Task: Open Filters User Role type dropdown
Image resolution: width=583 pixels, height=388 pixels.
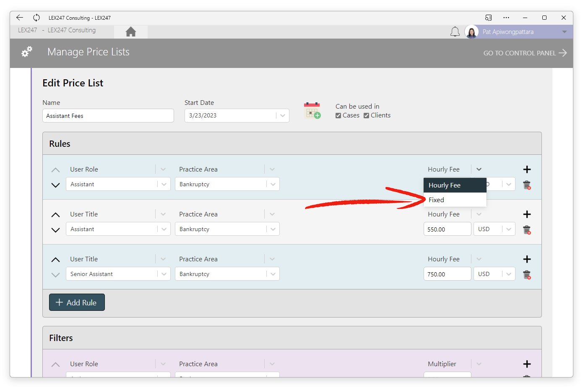Action: (x=163, y=364)
